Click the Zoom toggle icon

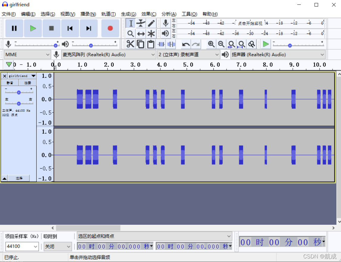[252, 44]
